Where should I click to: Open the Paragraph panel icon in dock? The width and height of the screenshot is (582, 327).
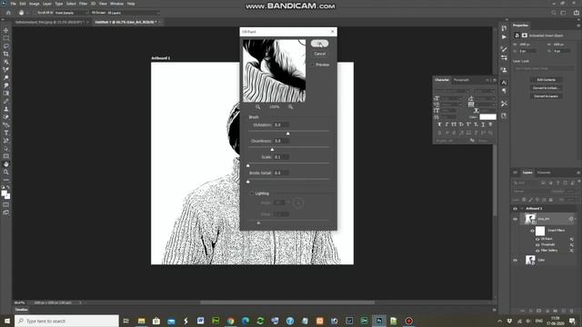point(504,91)
